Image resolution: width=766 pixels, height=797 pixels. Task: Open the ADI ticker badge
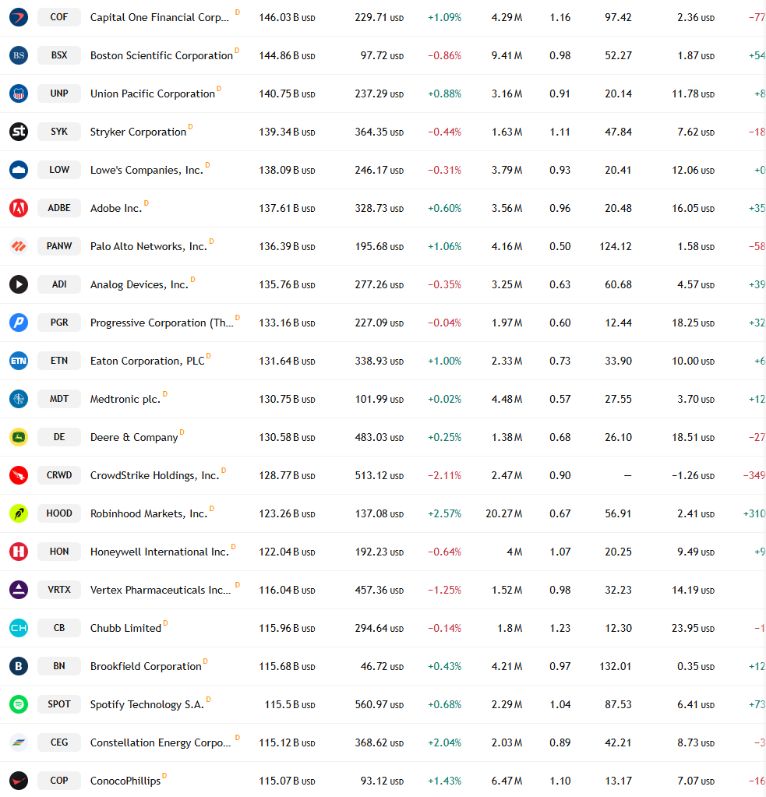tap(59, 284)
